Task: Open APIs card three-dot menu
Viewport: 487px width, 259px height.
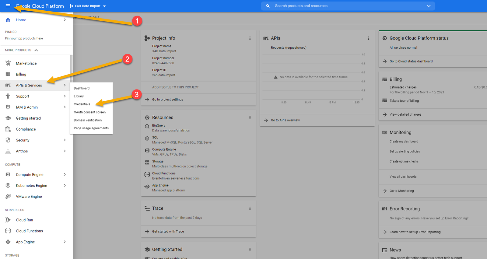Action: (369, 38)
